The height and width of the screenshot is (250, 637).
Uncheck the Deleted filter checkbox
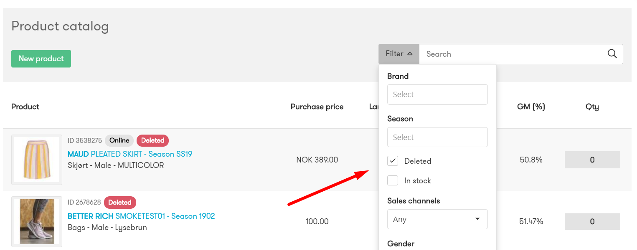[x=393, y=161]
